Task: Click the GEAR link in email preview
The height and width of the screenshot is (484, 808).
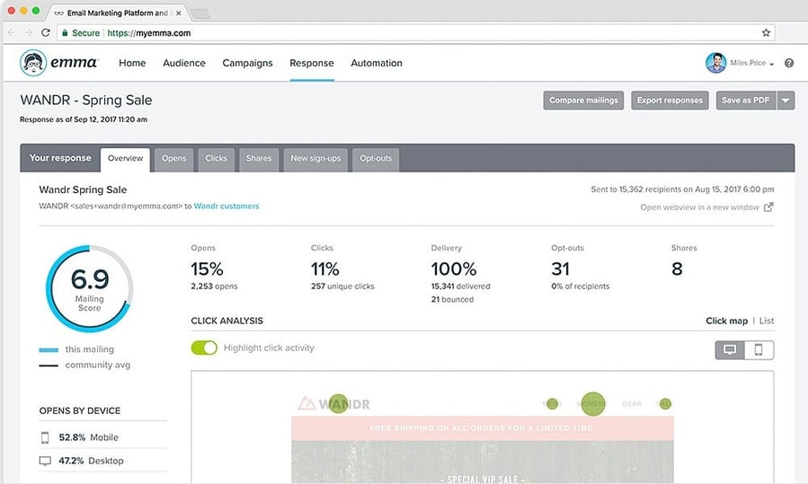Action: point(632,404)
